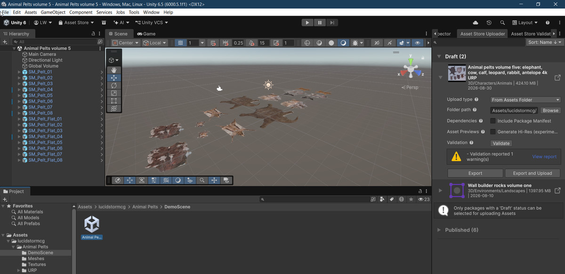
Task: Open the Layout dropdown
Action: [525, 23]
